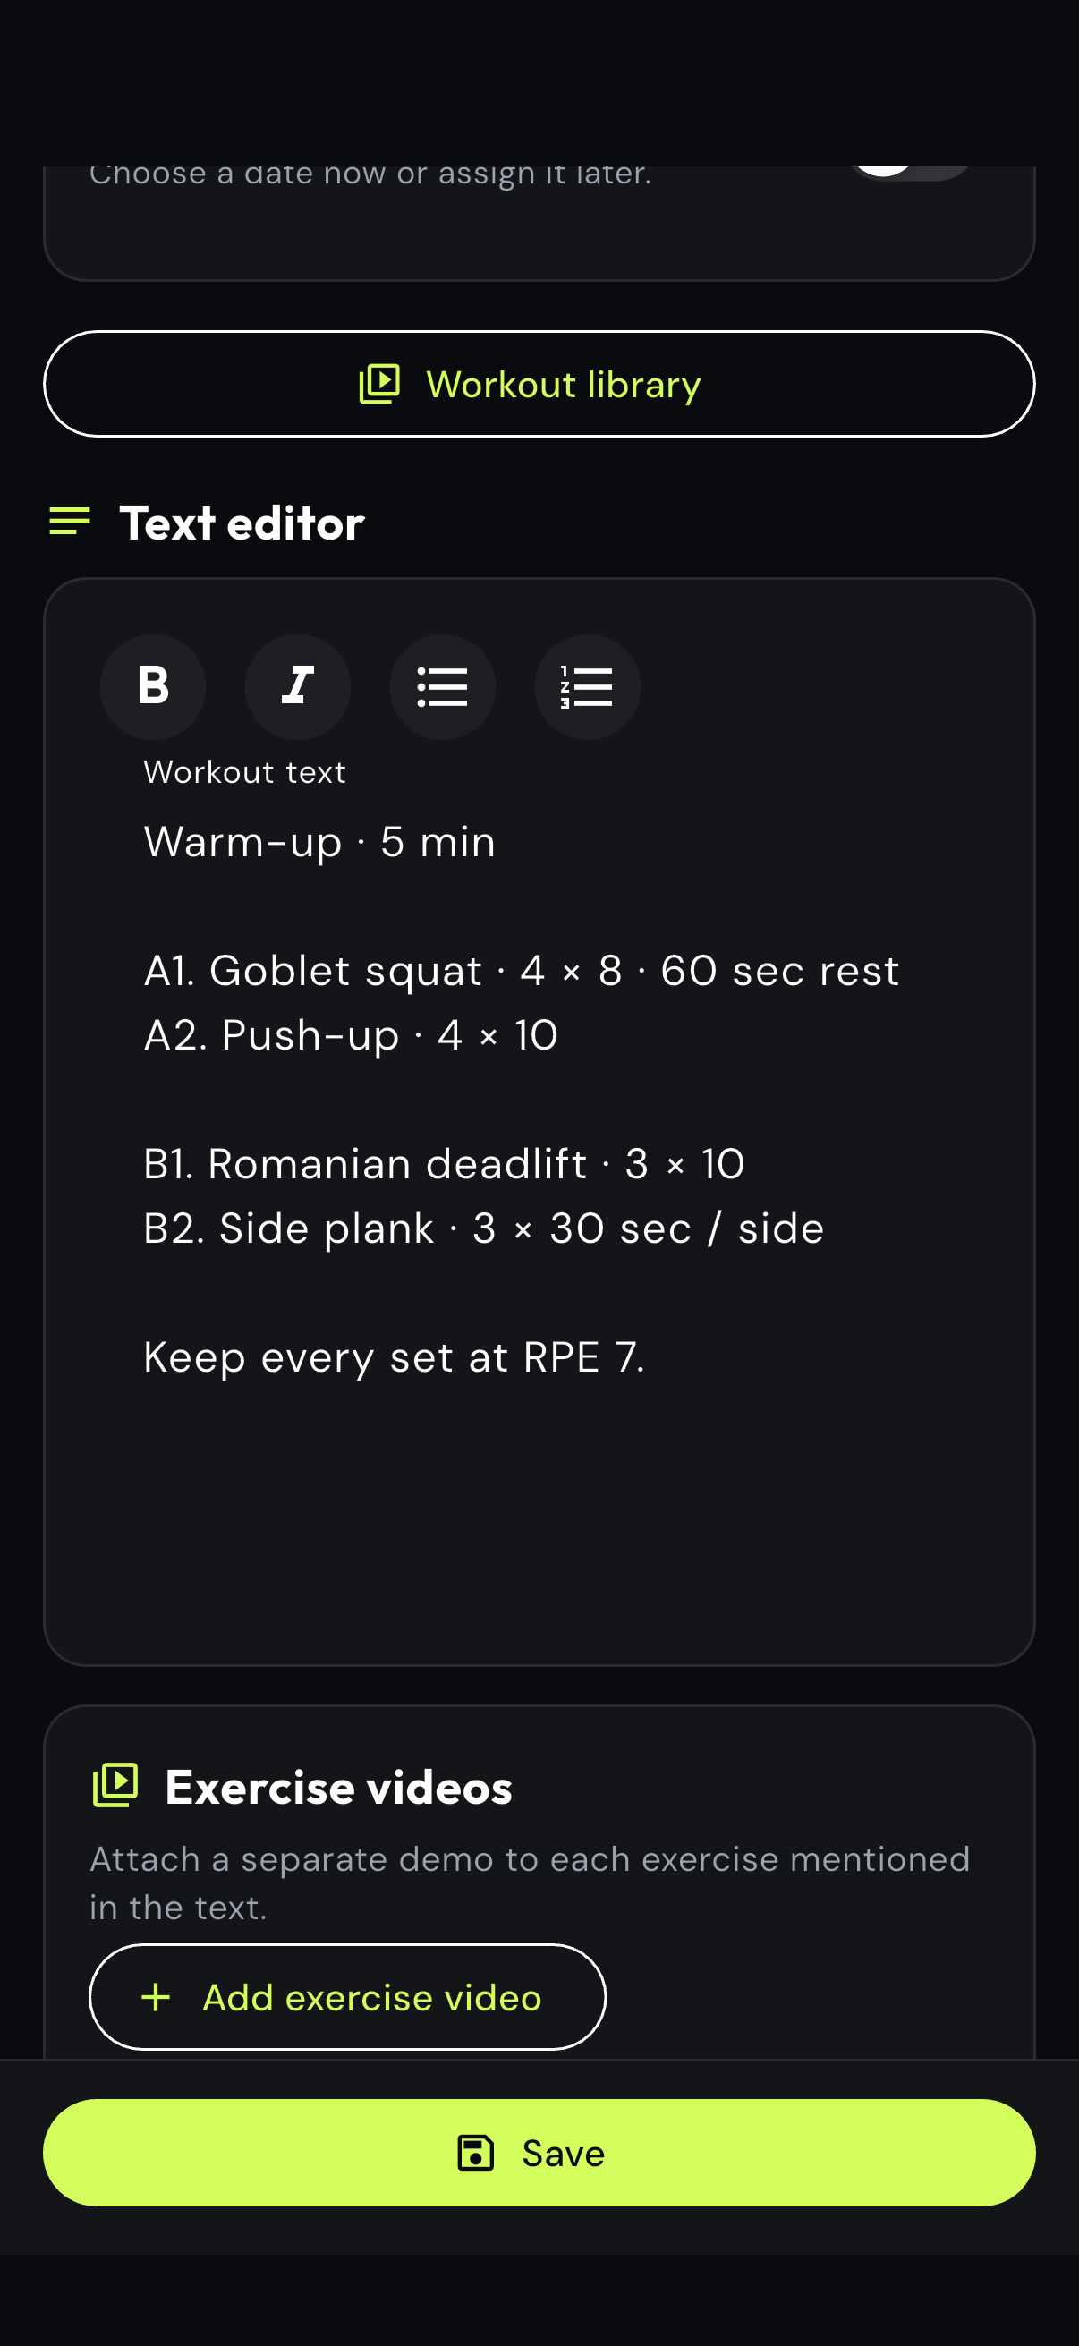Click the Exercise videos library icon

click(x=115, y=1785)
